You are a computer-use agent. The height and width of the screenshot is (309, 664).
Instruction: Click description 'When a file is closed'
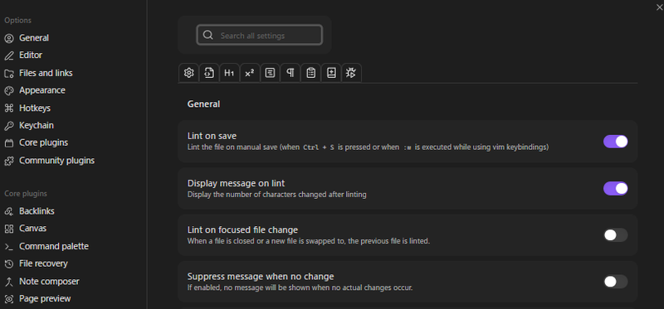tap(309, 241)
